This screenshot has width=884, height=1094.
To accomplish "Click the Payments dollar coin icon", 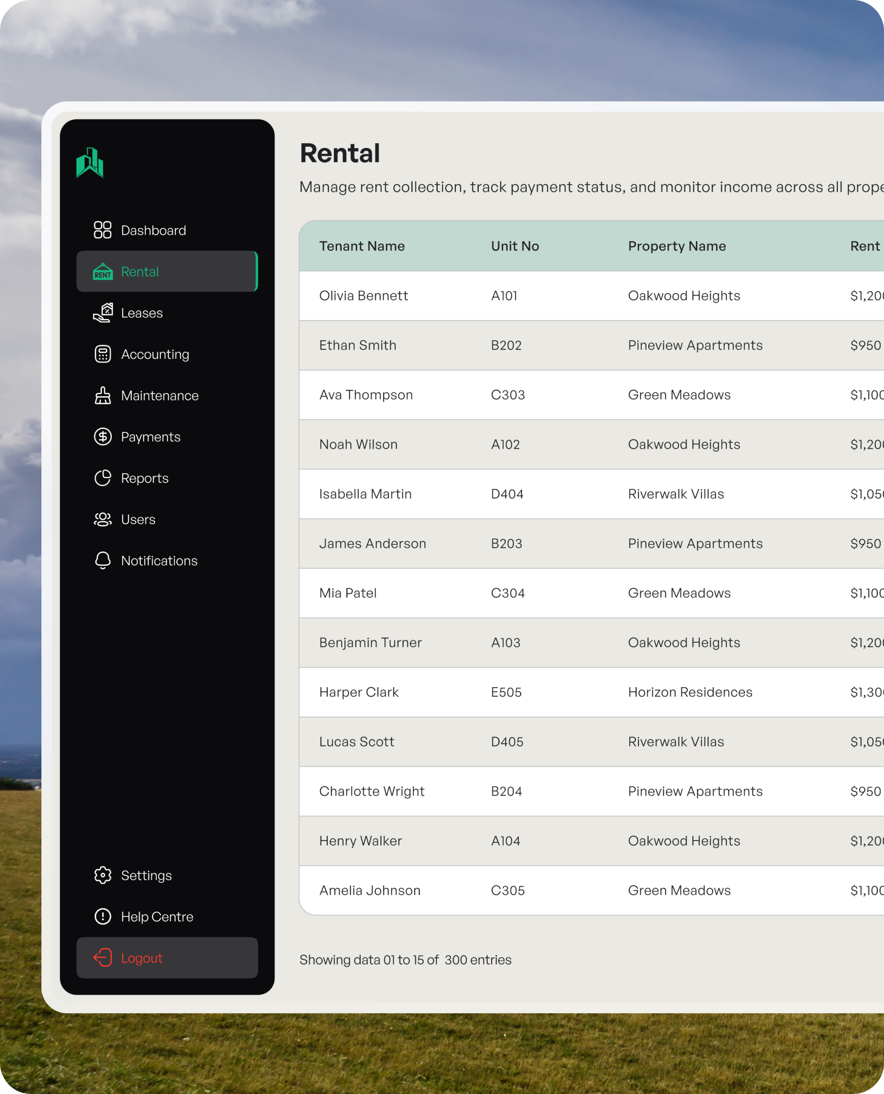I will 102,437.
